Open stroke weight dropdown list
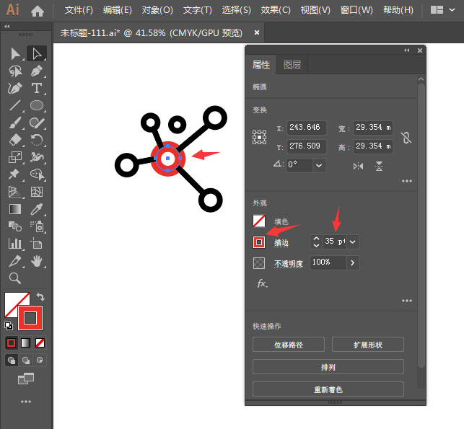 [x=352, y=242]
